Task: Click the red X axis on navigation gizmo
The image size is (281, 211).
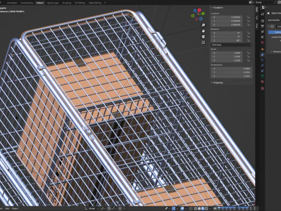Action: 199,10
